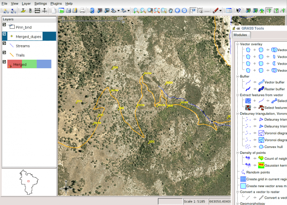The width and height of the screenshot is (287, 205).
Task: Open the attribute table icon
Action: point(229,10)
